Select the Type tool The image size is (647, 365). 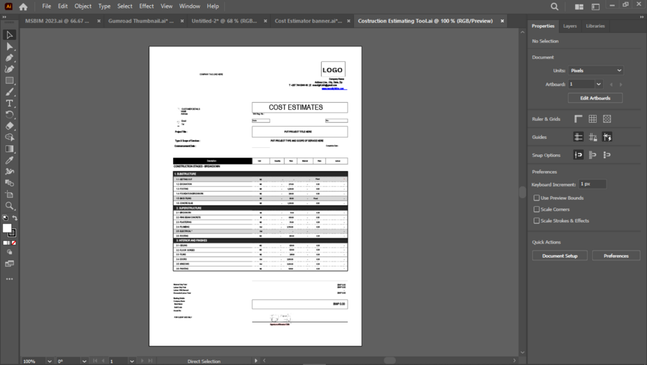9,103
